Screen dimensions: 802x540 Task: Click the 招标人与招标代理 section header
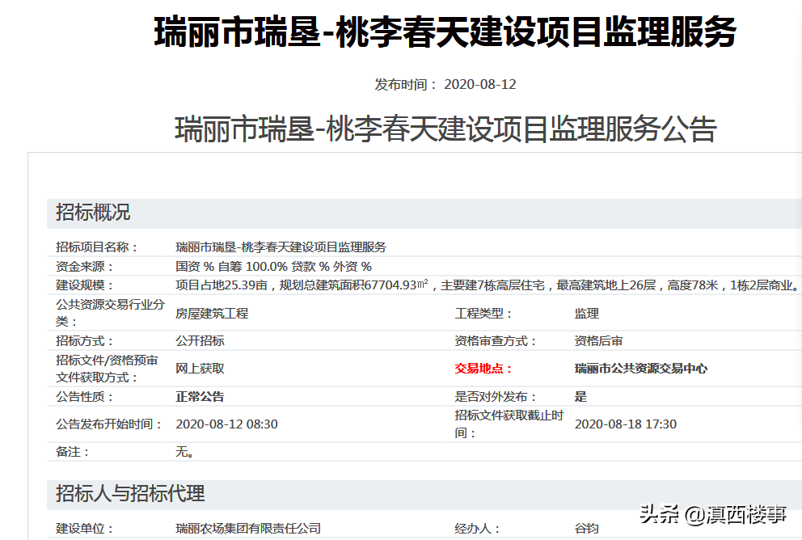coord(130,493)
